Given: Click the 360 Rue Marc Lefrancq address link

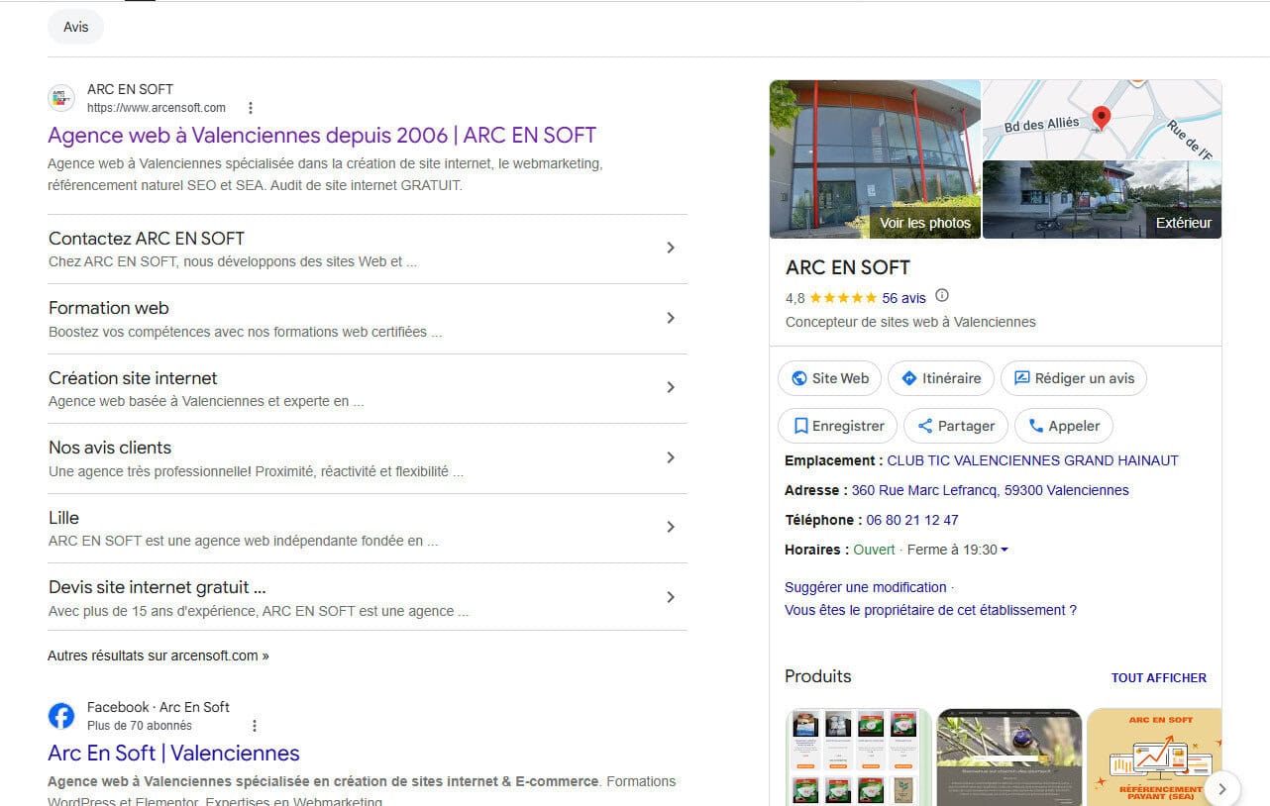Looking at the screenshot, I should pos(990,490).
